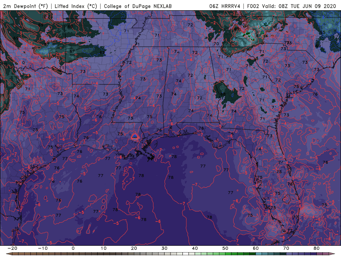This screenshot has height=256, width=341.
Task: Click the '0' label on color scale
Action: point(73,248)
